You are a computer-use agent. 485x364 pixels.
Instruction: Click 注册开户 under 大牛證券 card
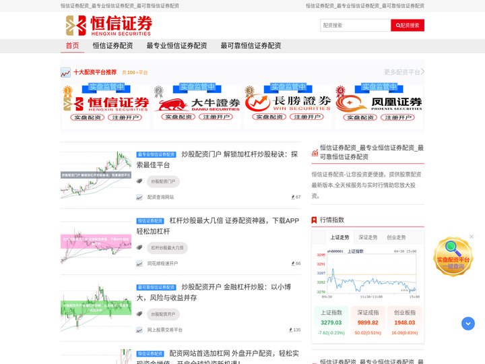(216, 117)
